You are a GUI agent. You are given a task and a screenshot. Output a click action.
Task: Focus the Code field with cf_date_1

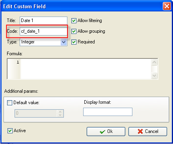pyautogui.click(x=43, y=31)
